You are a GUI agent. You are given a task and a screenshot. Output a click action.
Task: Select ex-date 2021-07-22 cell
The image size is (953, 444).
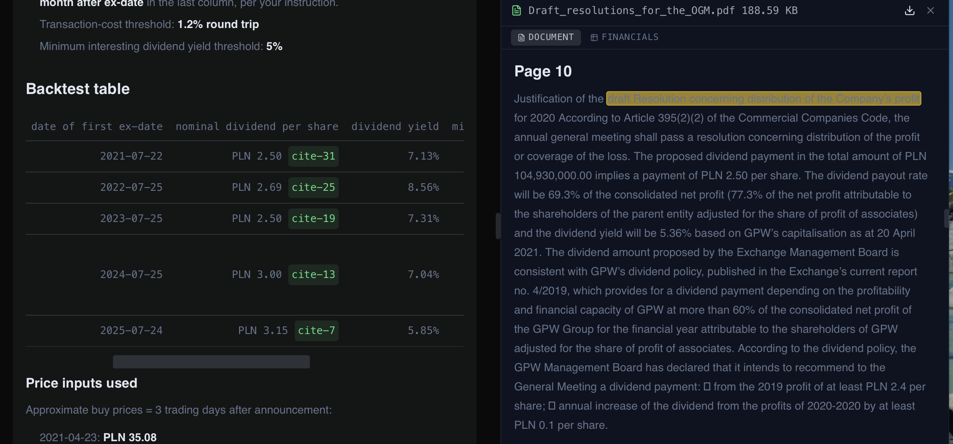pos(131,156)
